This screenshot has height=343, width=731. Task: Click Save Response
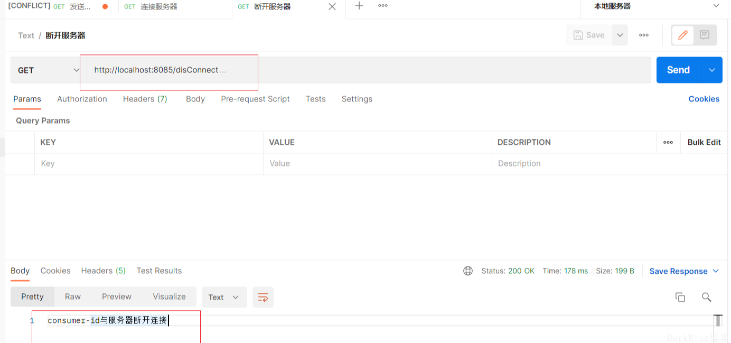pyautogui.click(x=678, y=271)
